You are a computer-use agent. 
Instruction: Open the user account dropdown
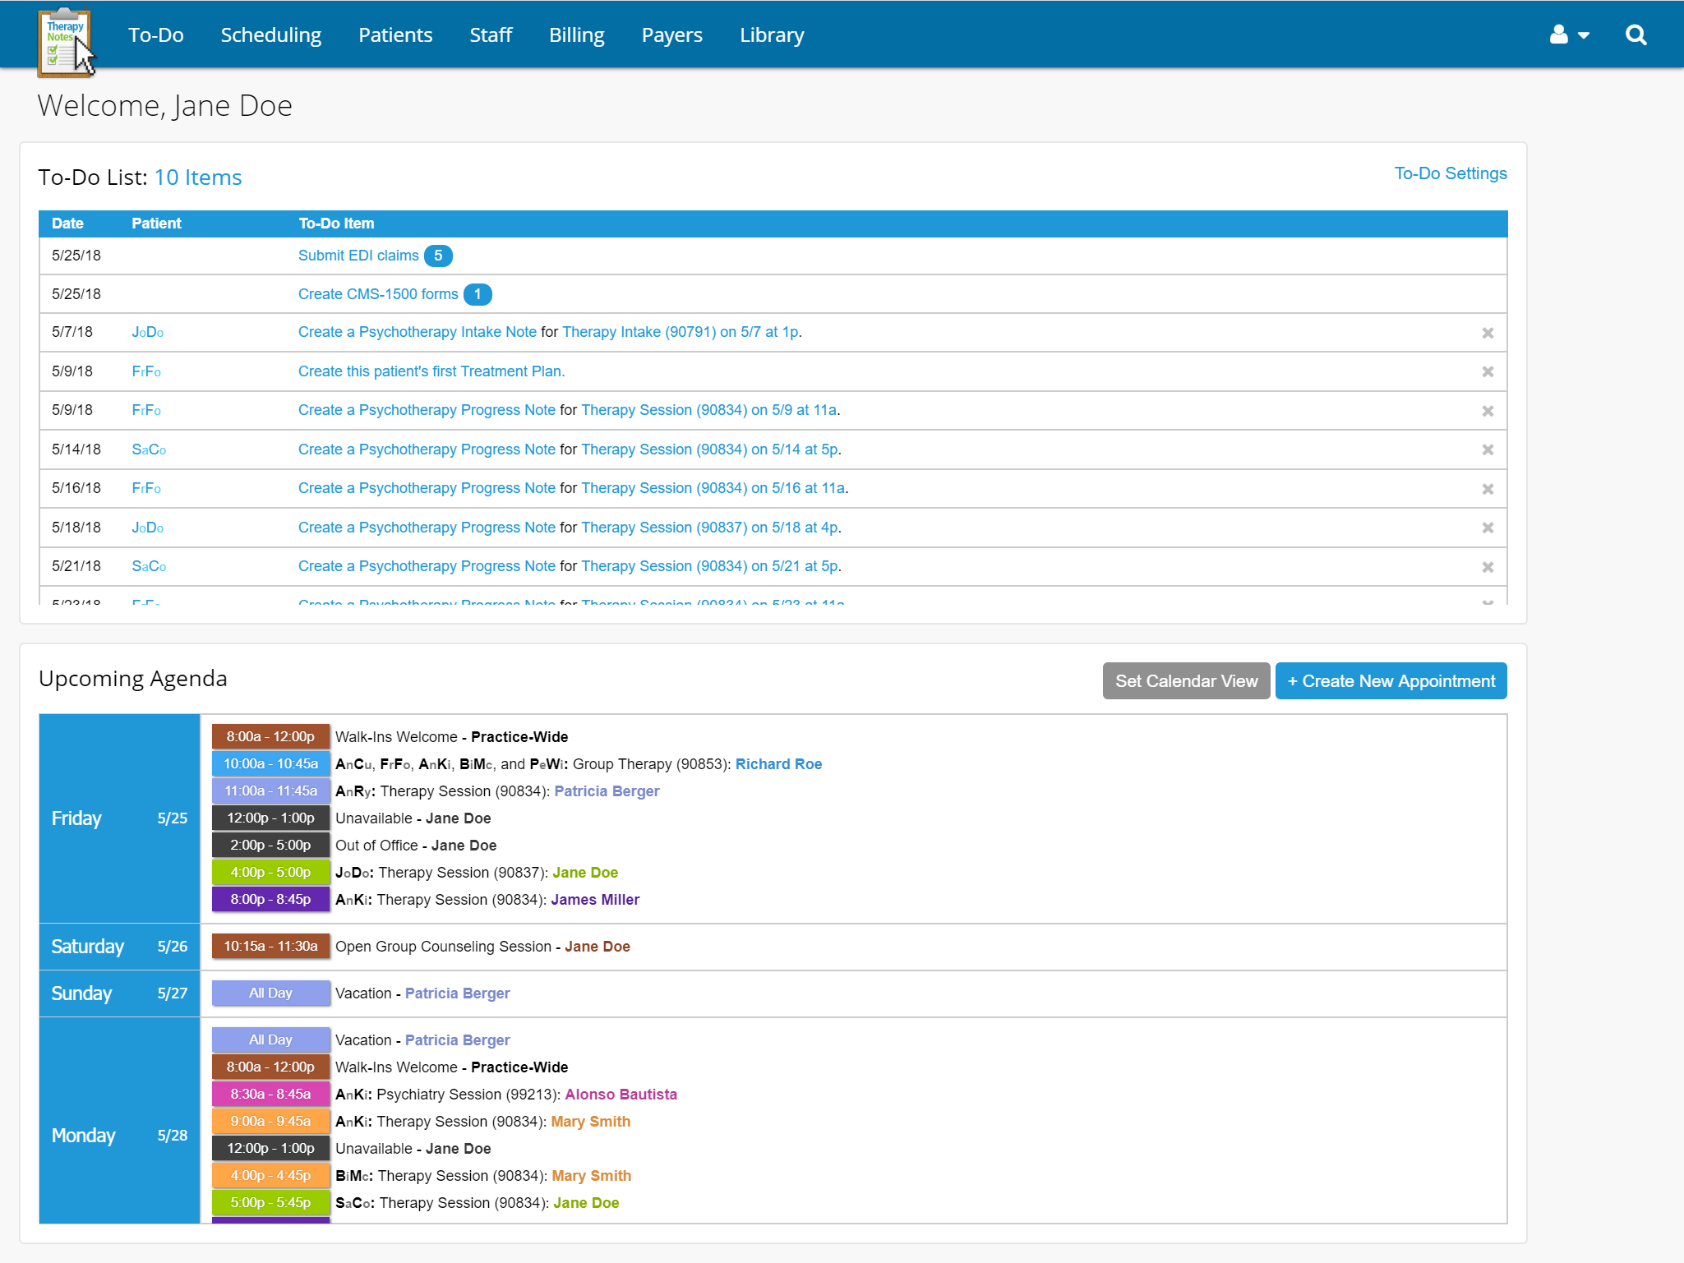(x=1568, y=35)
